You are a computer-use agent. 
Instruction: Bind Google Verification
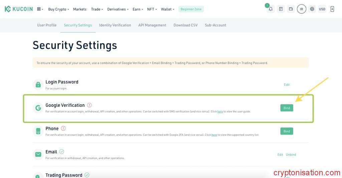point(287,108)
